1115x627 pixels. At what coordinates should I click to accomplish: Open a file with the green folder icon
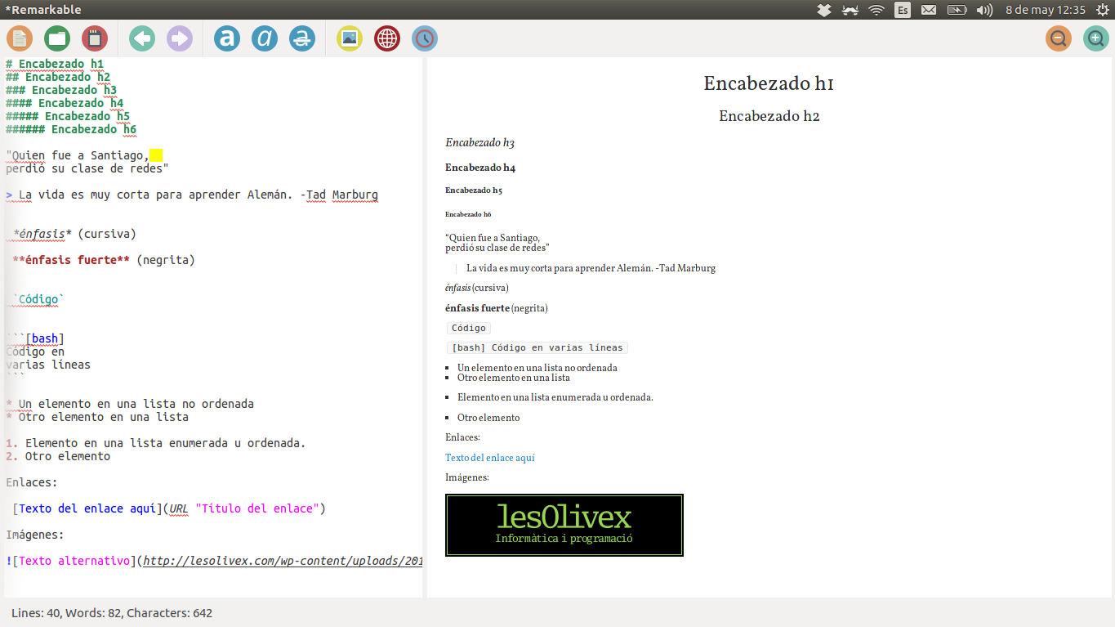click(x=57, y=38)
